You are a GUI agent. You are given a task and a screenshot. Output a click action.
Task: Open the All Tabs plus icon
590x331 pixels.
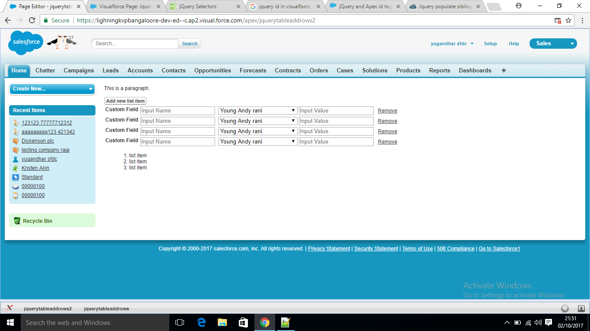[x=504, y=70]
